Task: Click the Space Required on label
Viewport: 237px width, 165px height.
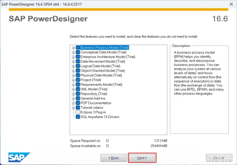Action: tap(85, 141)
